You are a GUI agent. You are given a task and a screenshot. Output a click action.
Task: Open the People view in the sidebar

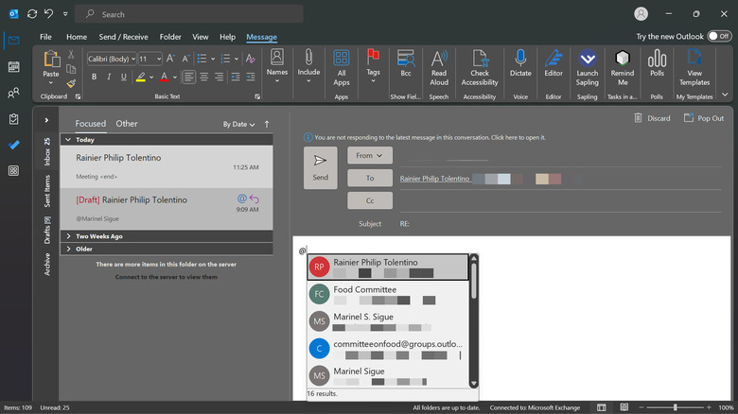(x=13, y=93)
